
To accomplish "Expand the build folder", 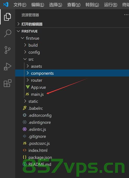I will (x=72, y=45).
